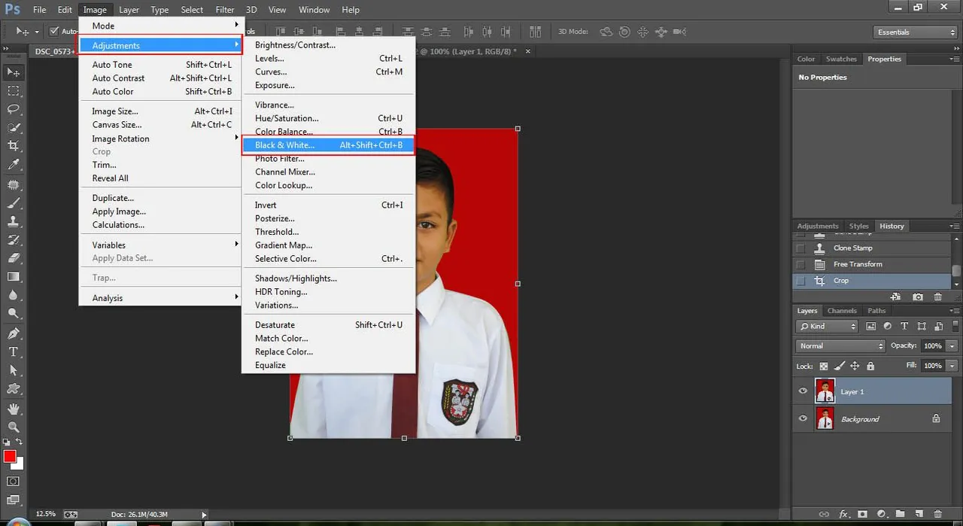Toggle lock transparent pixels
963x526 pixels.
click(824, 366)
